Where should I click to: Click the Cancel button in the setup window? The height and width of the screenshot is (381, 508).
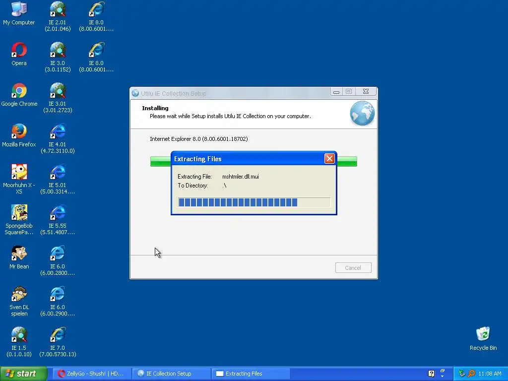pos(353,267)
